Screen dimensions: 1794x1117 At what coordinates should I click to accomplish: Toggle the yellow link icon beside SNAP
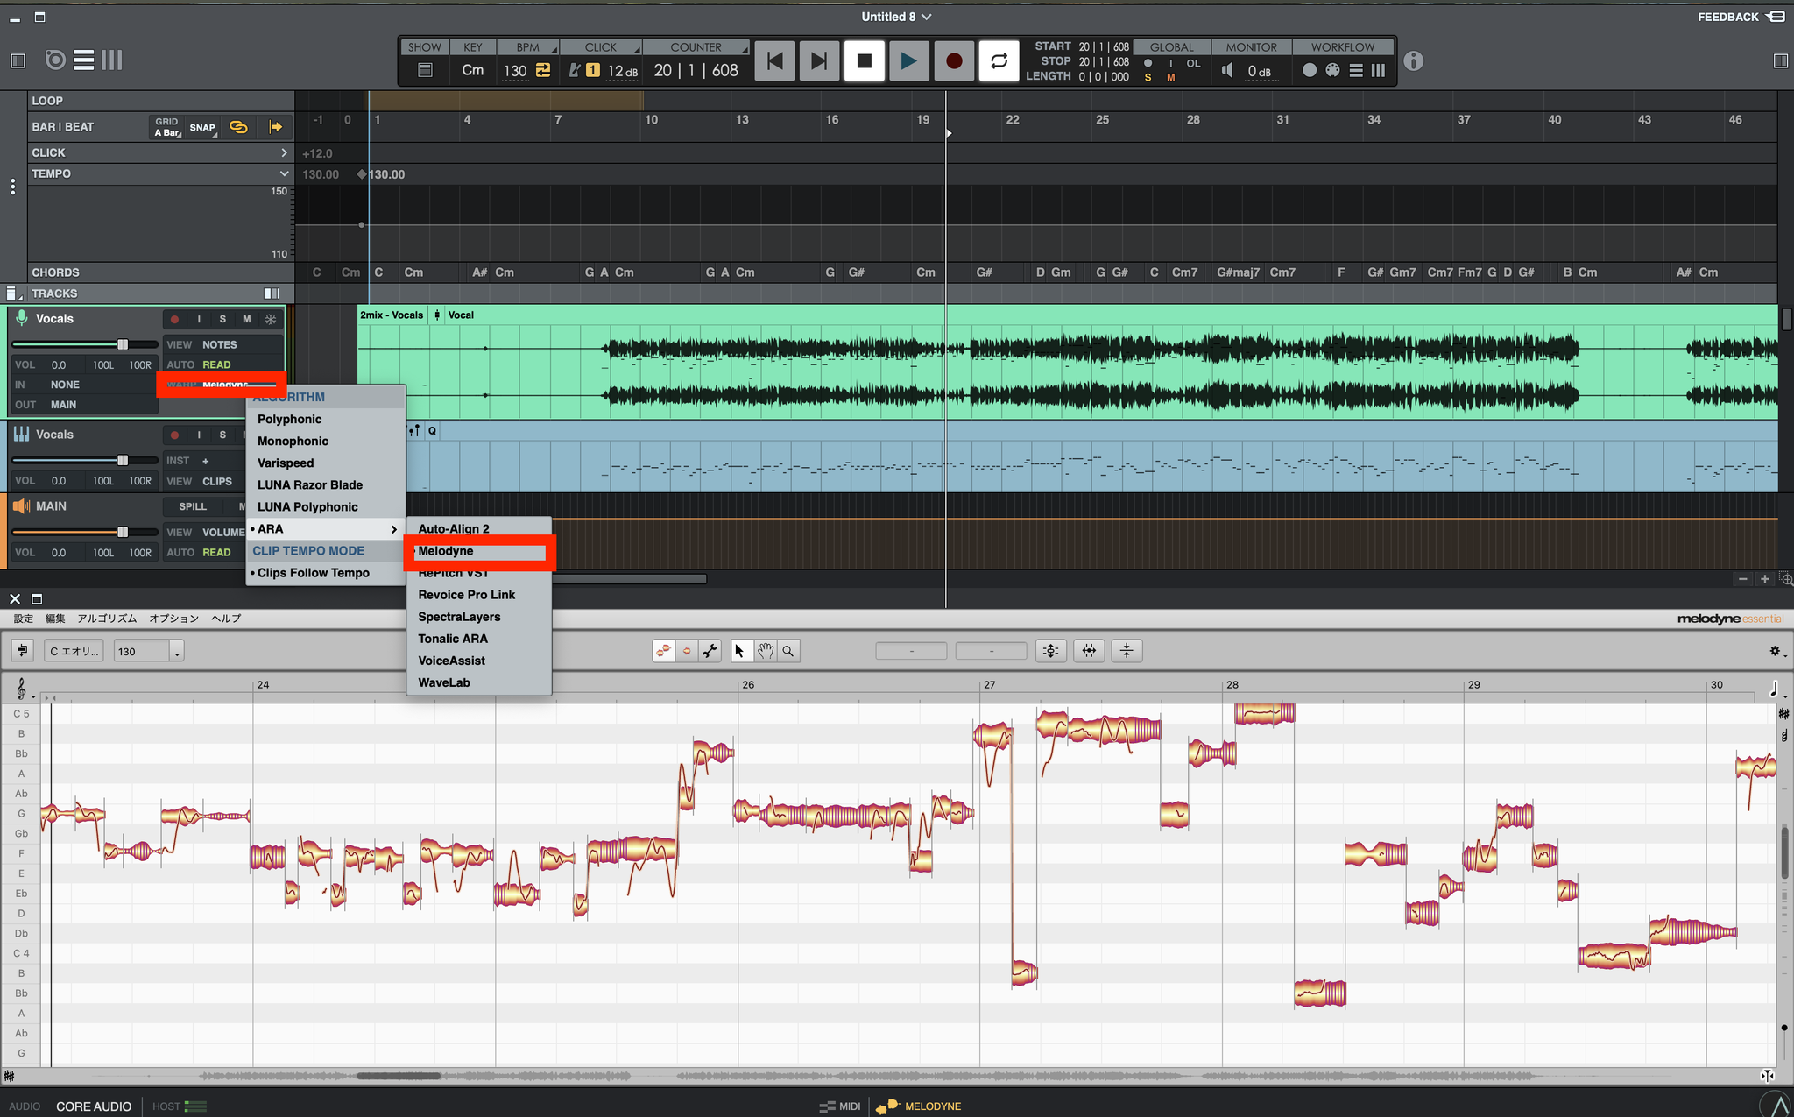click(237, 127)
